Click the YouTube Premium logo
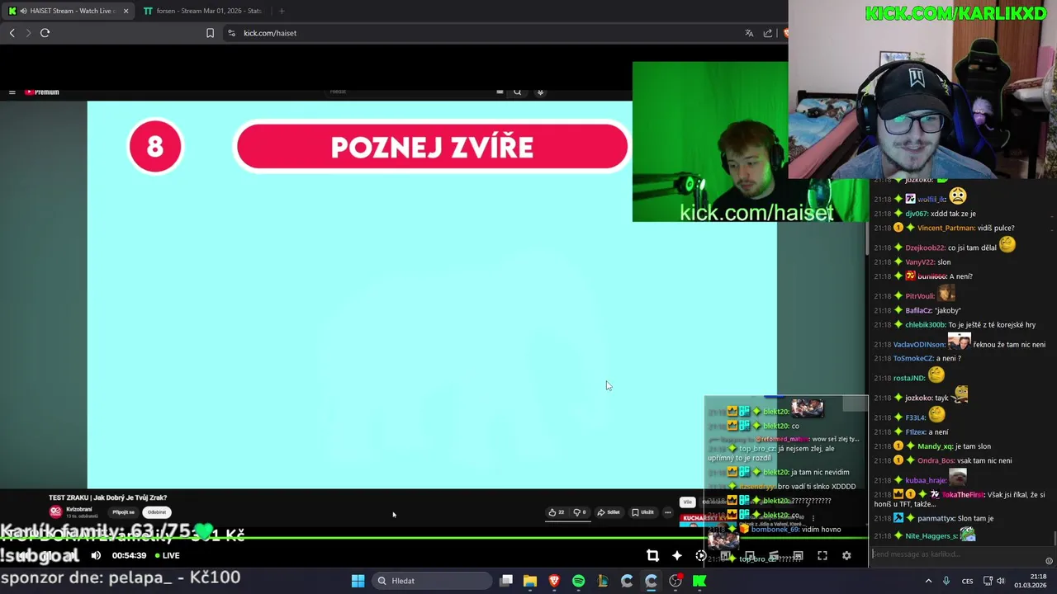This screenshot has width=1057, height=594. click(x=42, y=92)
